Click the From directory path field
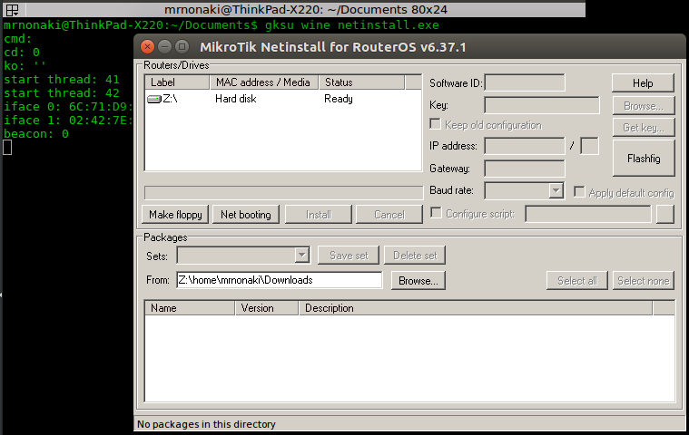This screenshot has height=435, width=689. (x=280, y=280)
